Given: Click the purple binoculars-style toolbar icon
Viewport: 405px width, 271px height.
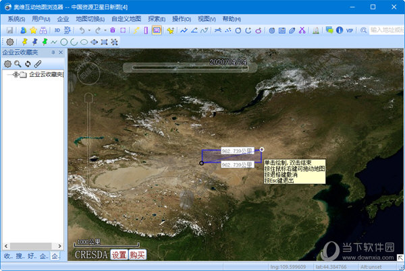Looking at the screenshot, I should click(43, 30).
